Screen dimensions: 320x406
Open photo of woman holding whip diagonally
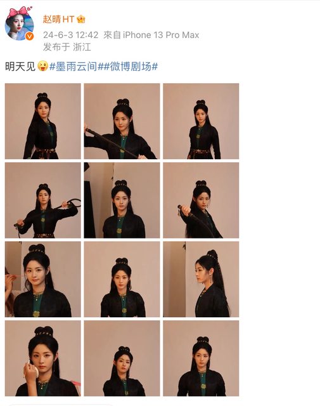pyautogui.click(x=122, y=121)
